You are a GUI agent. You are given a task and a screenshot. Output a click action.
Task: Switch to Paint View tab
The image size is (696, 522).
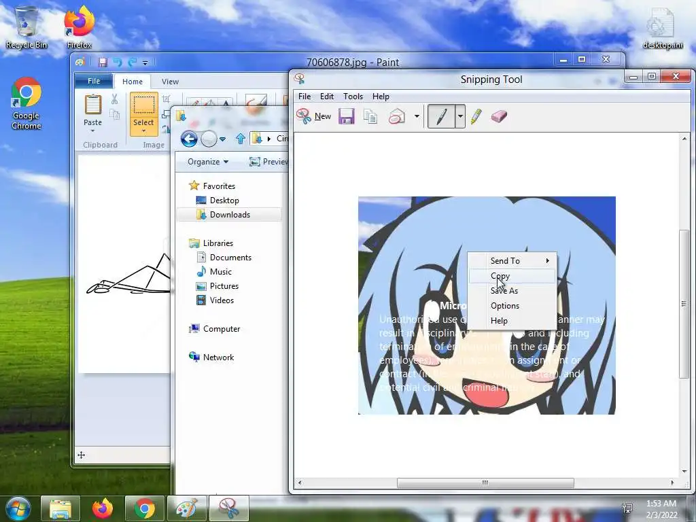(x=170, y=82)
